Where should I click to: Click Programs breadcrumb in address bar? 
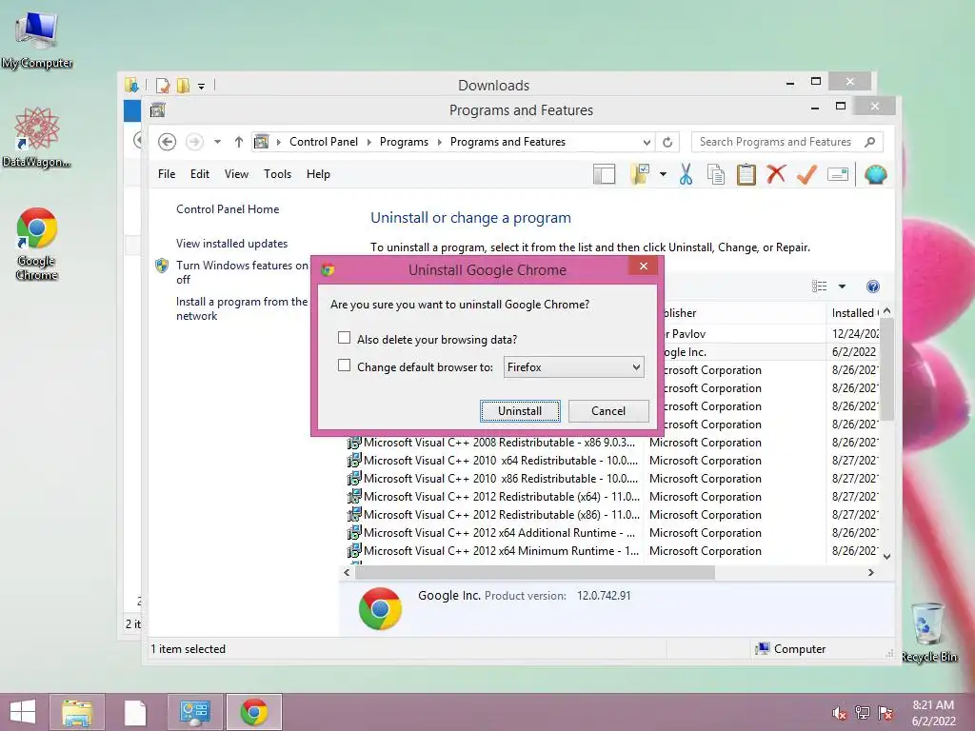tap(404, 142)
